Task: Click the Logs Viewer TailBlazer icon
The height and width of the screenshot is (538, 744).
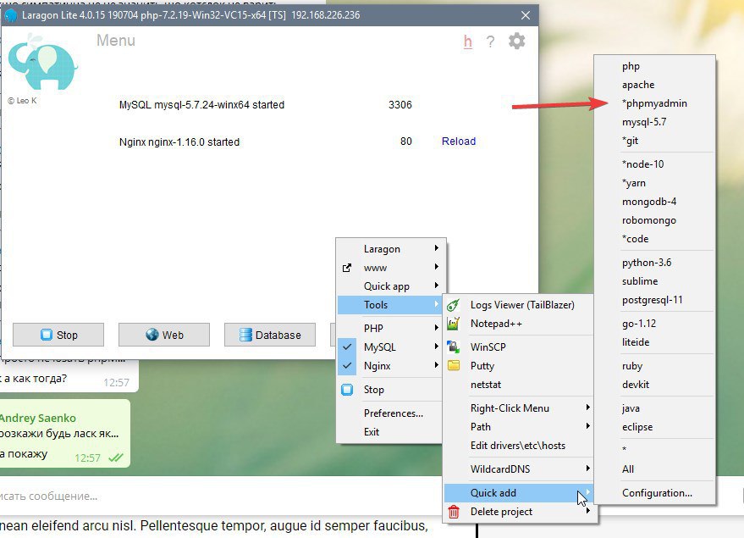Action: (x=454, y=305)
